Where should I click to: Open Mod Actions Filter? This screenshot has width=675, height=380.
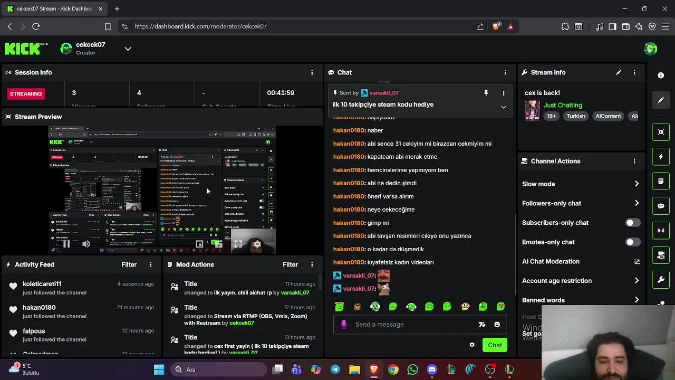(290, 264)
